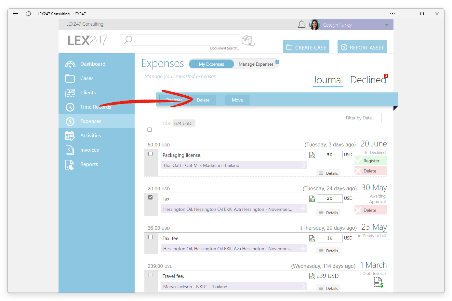
Task: Expand Details for Taxi fee
Action: [x=328, y=251]
